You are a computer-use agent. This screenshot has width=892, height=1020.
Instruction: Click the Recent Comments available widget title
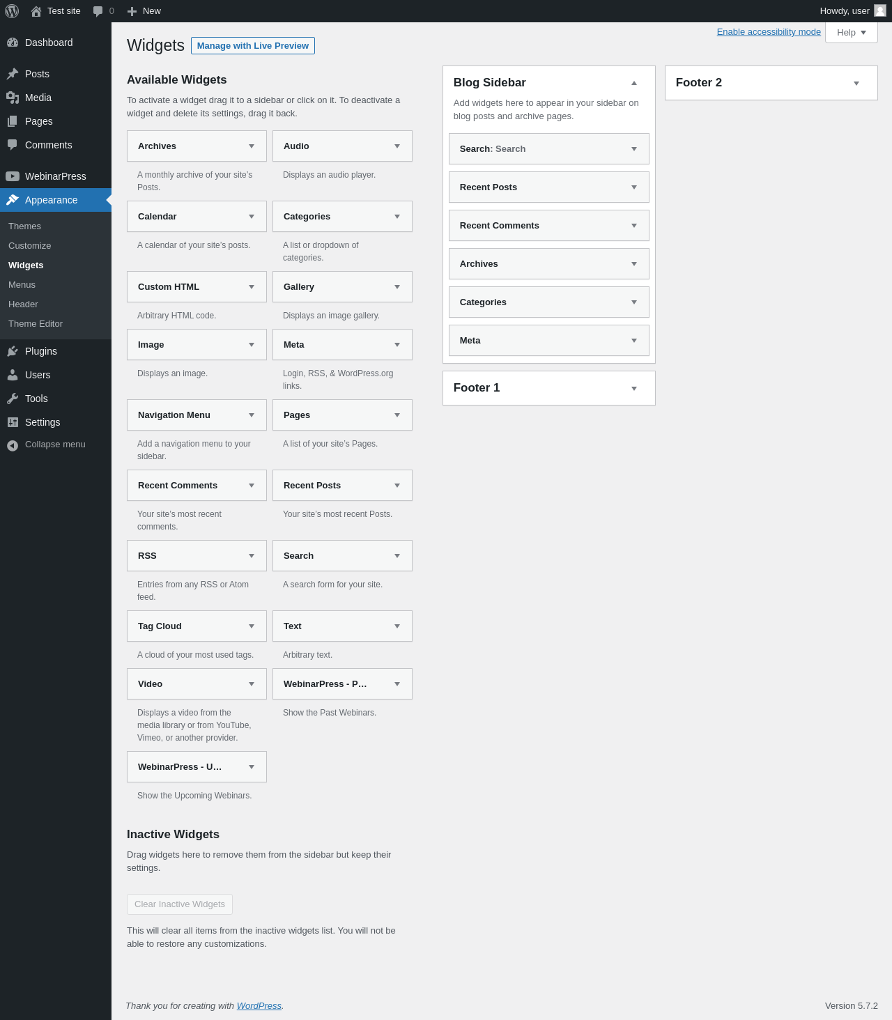[178, 486]
